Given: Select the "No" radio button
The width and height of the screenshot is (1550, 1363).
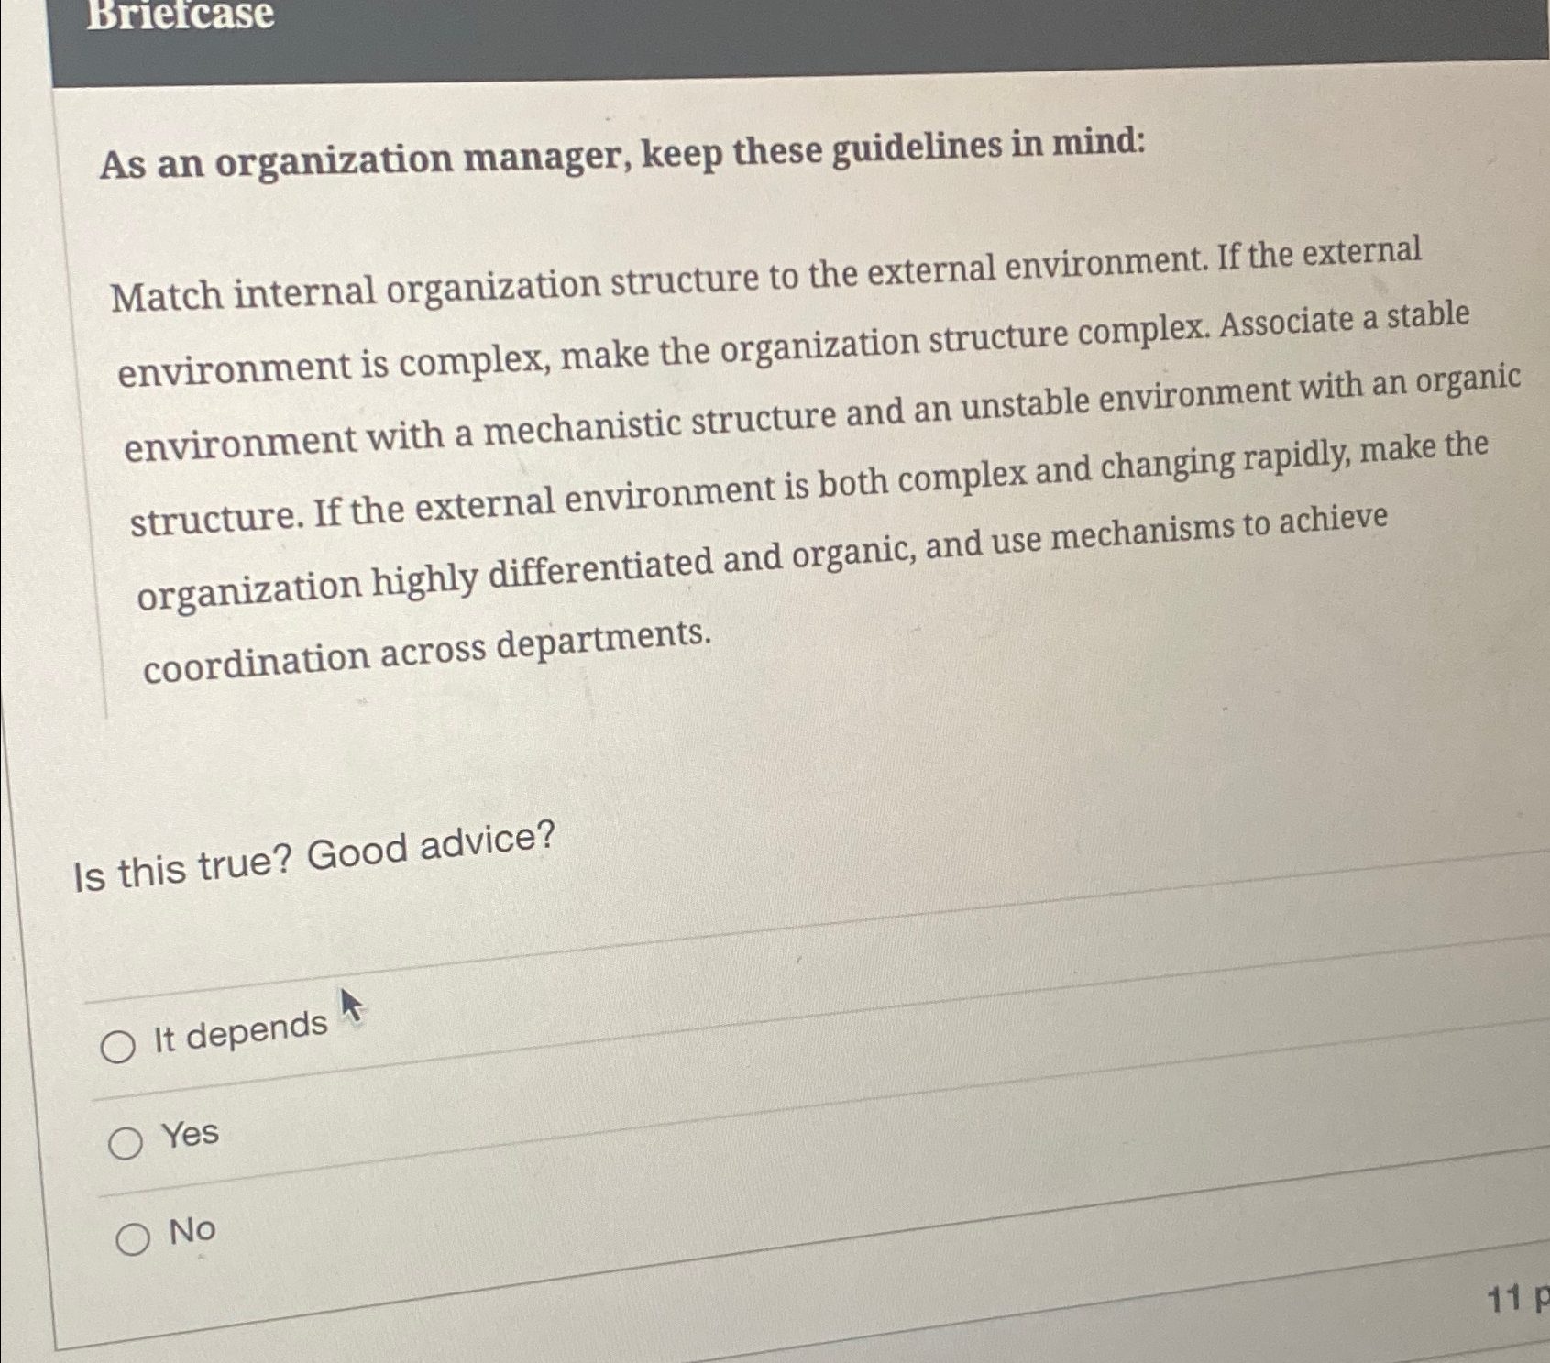Looking at the screenshot, I should click(x=135, y=1237).
